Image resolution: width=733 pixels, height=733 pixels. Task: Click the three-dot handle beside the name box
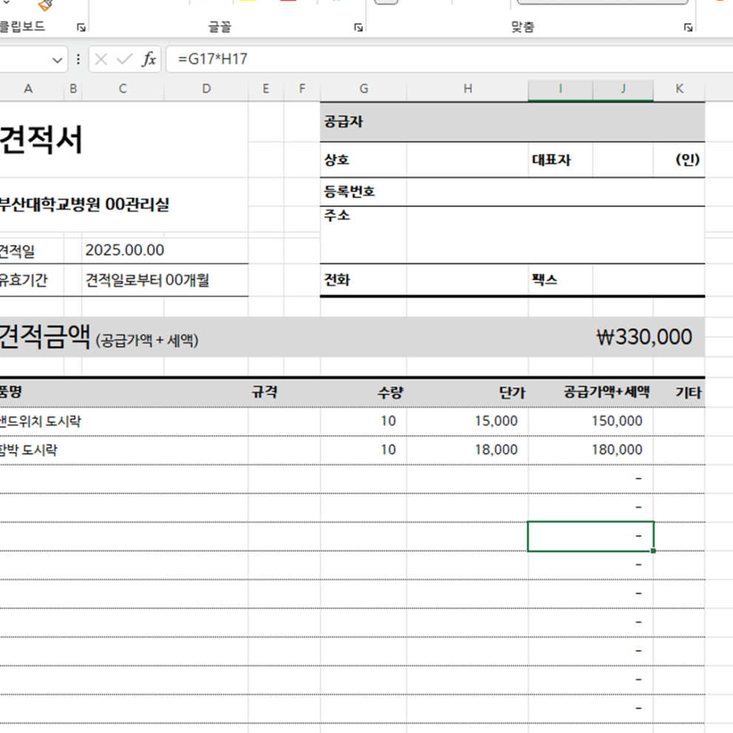(78, 59)
